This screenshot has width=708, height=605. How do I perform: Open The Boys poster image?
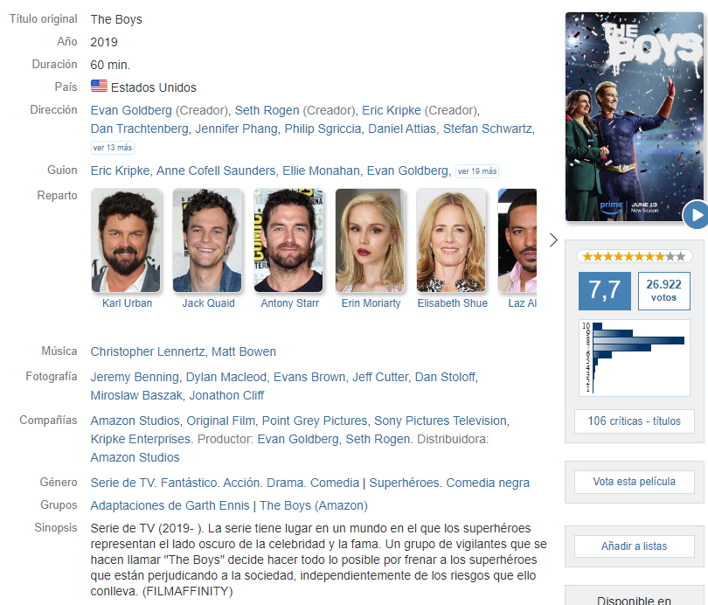(634, 116)
